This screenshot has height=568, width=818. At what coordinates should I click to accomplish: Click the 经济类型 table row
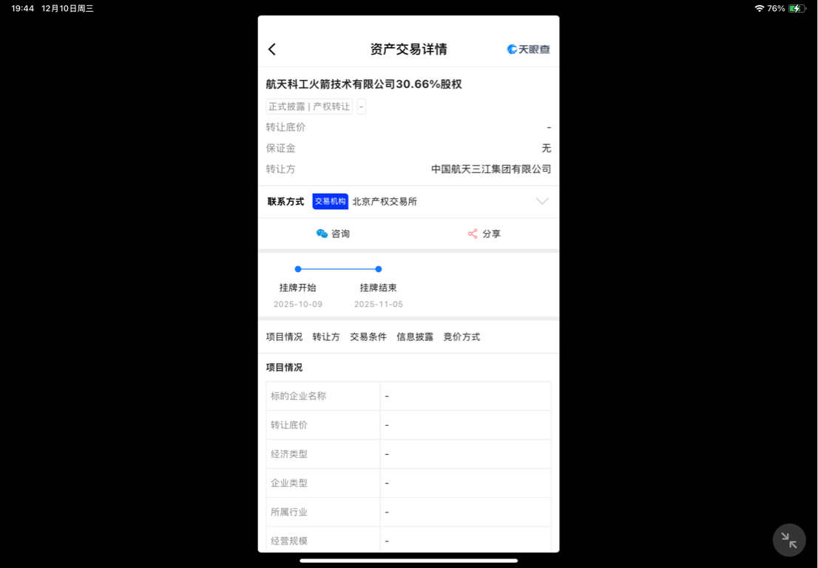408,454
